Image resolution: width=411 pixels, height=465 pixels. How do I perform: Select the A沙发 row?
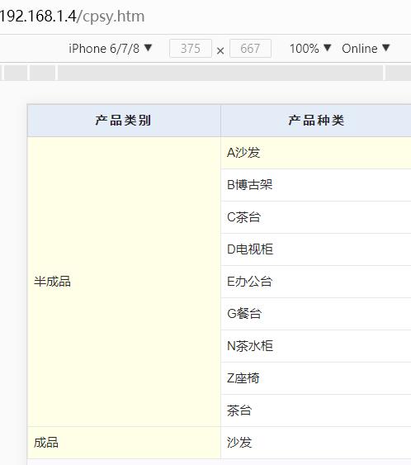316,153
